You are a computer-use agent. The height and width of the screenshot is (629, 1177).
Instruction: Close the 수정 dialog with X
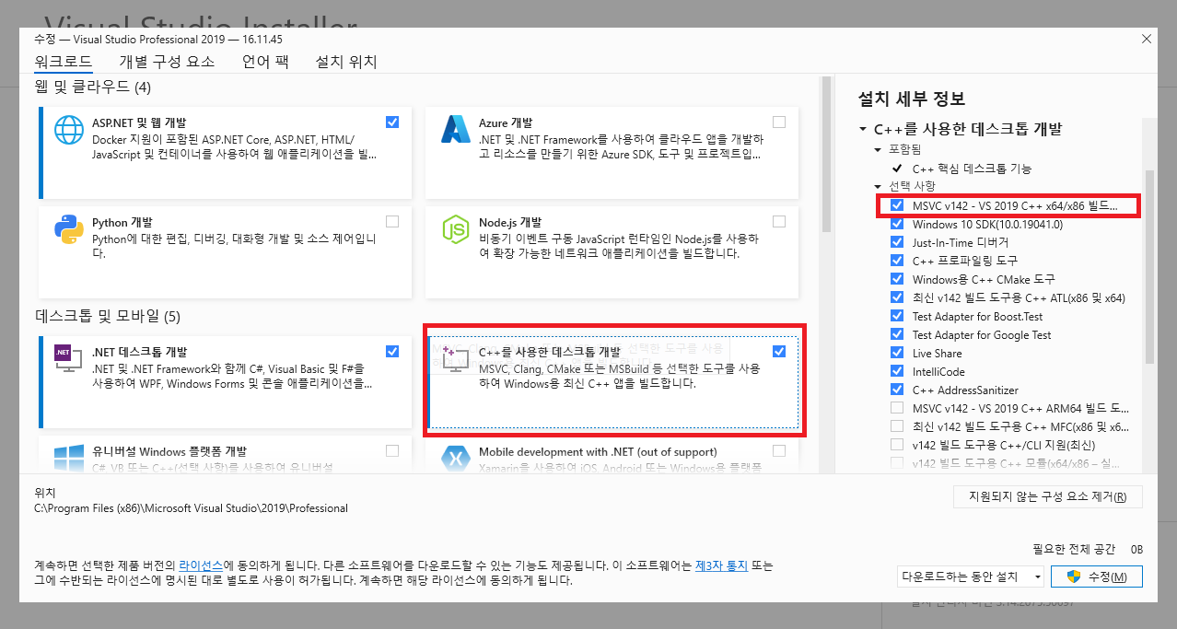click(1147, 39)
